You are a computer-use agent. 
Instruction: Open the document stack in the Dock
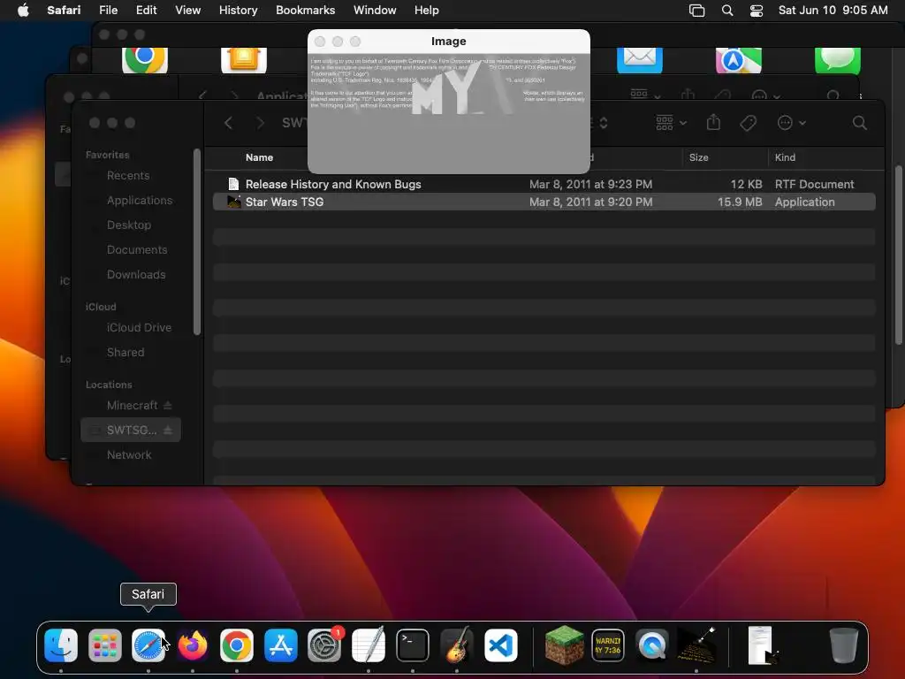click(x=763, y=645)
